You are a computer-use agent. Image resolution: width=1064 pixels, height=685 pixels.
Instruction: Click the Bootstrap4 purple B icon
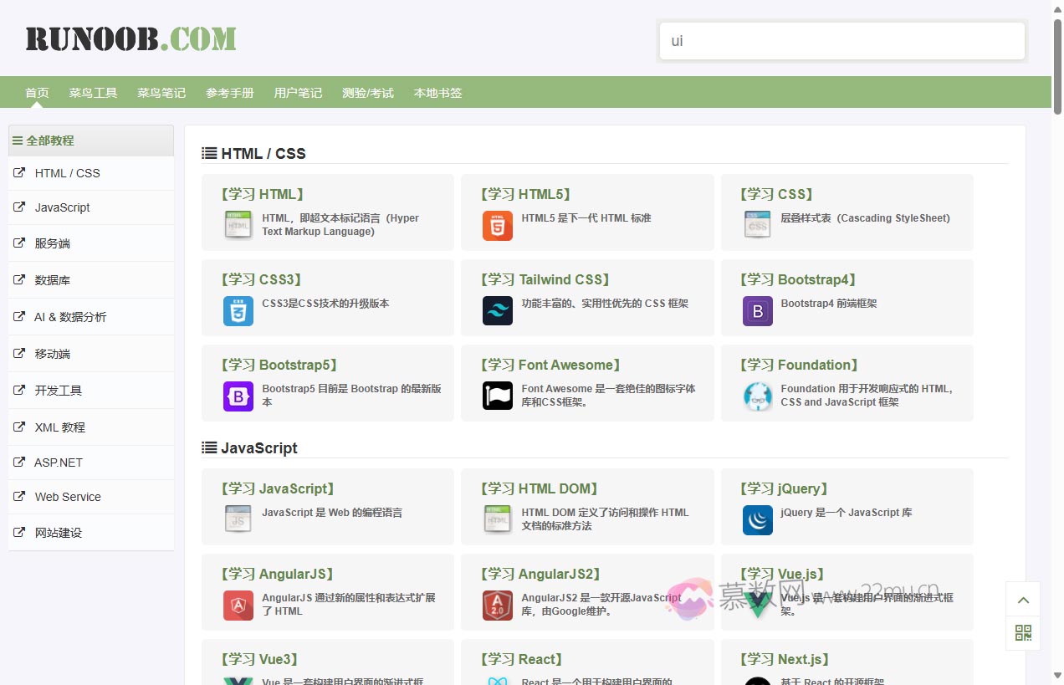pos(757,311)
